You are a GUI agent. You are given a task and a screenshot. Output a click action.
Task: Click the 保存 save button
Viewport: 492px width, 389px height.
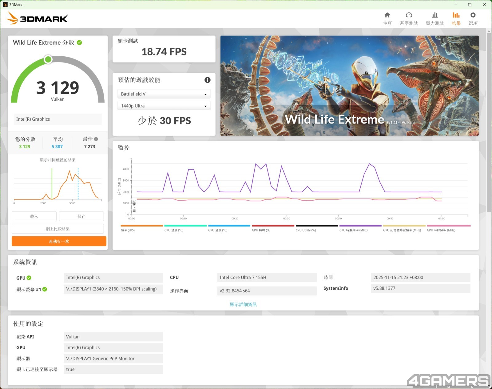pos(81,216)
